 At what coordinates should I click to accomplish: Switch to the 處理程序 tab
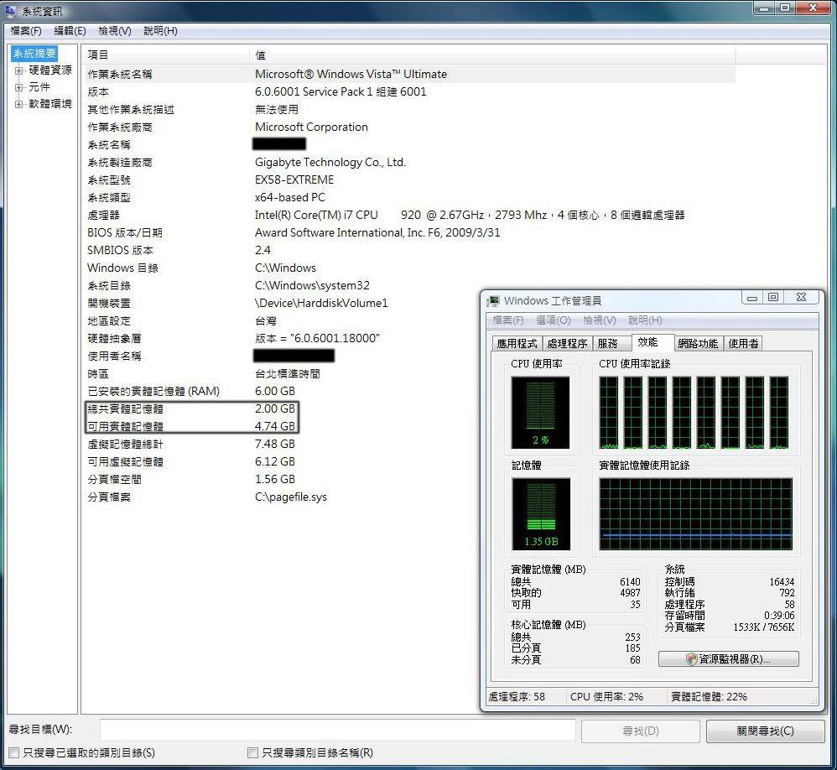[x=567, y=343]
